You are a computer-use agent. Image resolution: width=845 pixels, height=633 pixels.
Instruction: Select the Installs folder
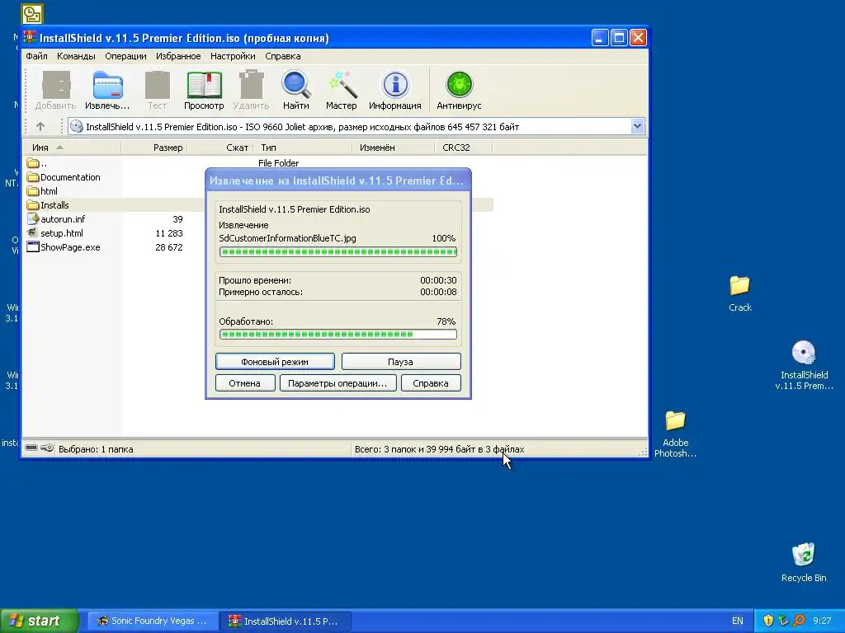click(x=48, y=205)
